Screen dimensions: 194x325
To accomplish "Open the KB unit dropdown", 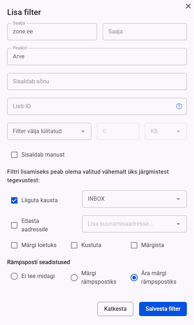I will [x=166, y=131].
